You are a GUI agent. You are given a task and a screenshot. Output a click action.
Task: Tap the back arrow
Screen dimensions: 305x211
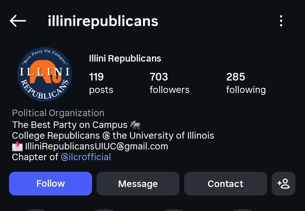tap(18, 21)
